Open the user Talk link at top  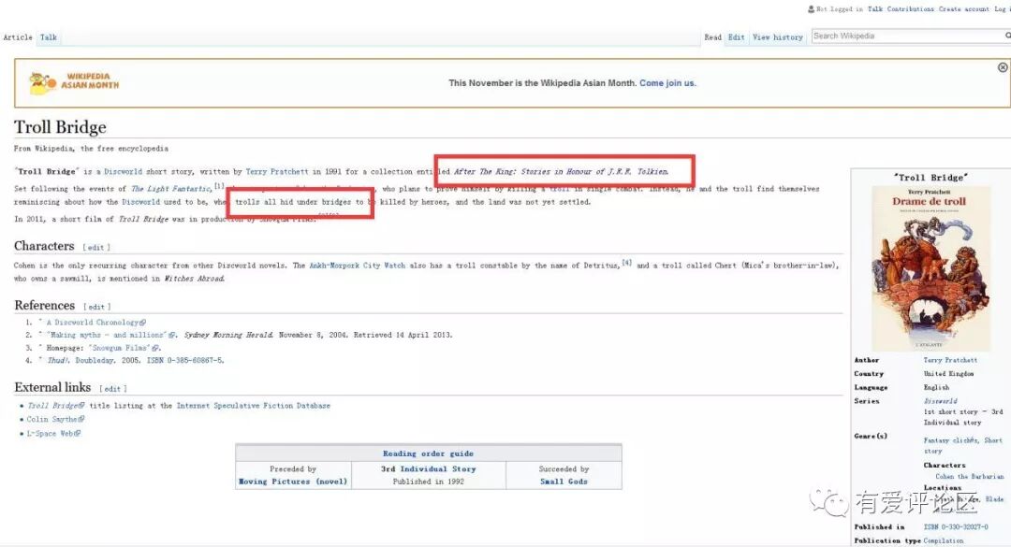pyautogui.click(x=875, y=9)
